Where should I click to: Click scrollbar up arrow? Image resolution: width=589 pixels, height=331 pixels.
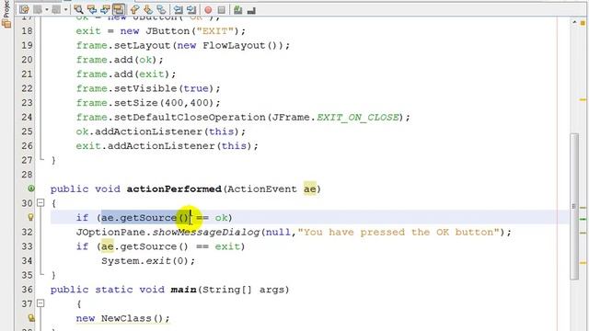pos(574,22)
